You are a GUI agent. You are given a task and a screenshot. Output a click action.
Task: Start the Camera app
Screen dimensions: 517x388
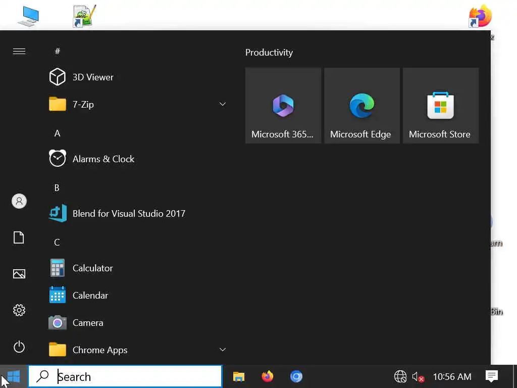[138, 323]
